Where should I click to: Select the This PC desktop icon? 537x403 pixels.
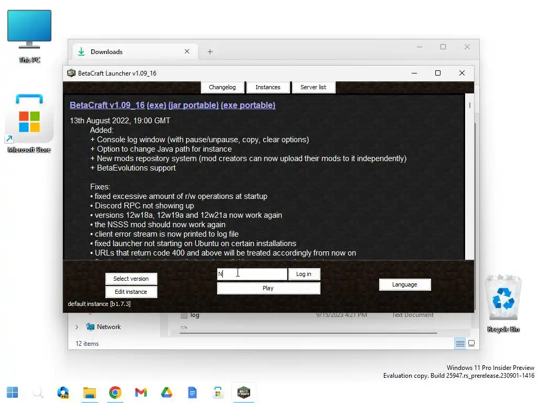pyautogui.click(x=29, y=36)
